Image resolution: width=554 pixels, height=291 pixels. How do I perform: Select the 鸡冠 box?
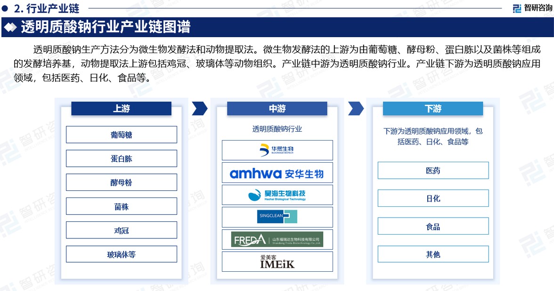pos(122,230)
